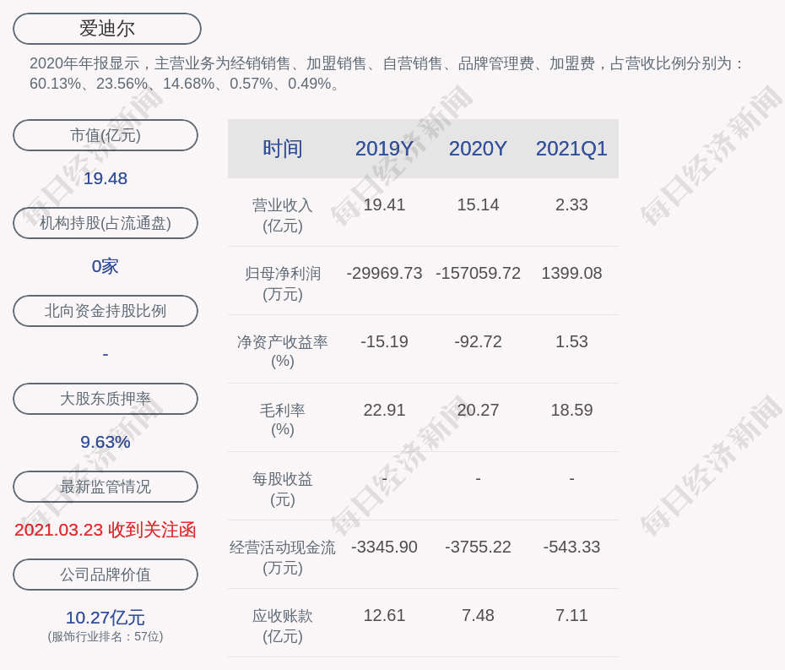Click the 应收账款 2019Y value 12.61

click(x=384, y=616)
